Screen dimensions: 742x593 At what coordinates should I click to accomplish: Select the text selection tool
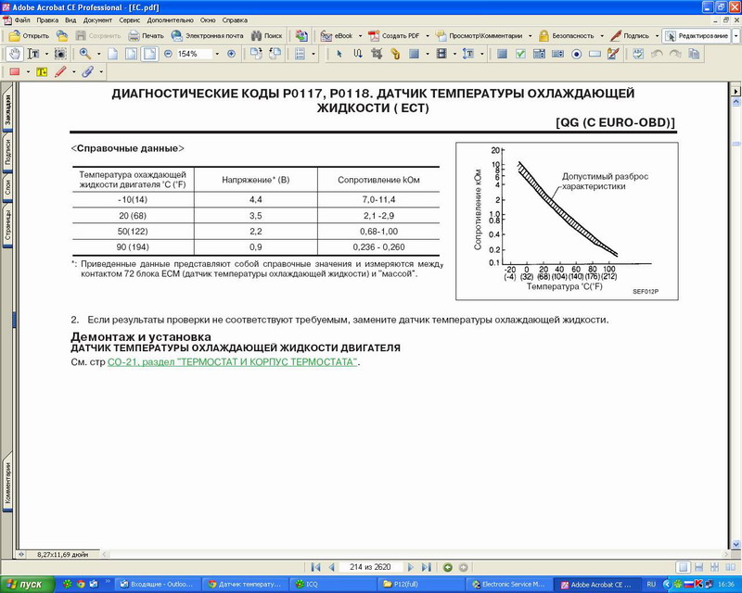click(33, 54)
